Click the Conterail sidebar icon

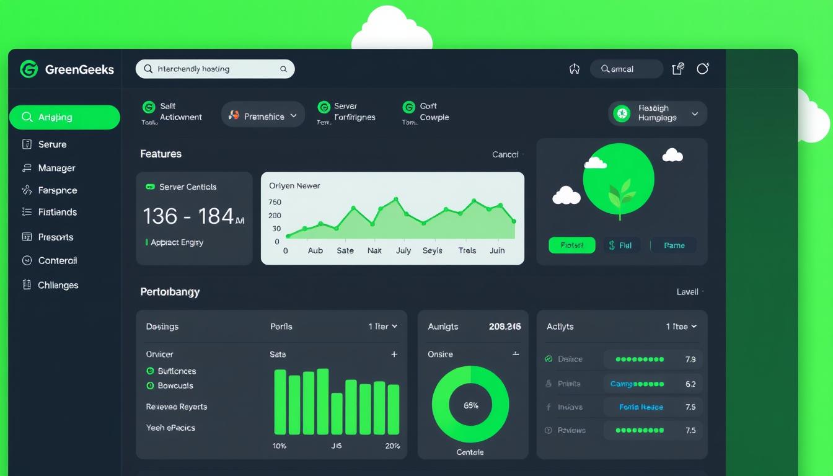click(x=27, y=260)
